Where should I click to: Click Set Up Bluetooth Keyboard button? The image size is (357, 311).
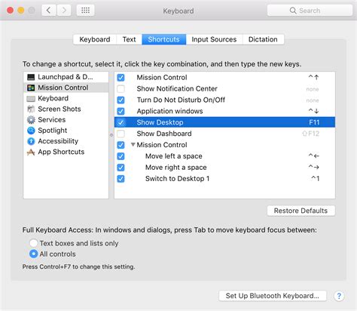tap(273, 296)
